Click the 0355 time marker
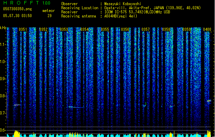215x137 pixels. pyautogui.click(x=105, y=29)
